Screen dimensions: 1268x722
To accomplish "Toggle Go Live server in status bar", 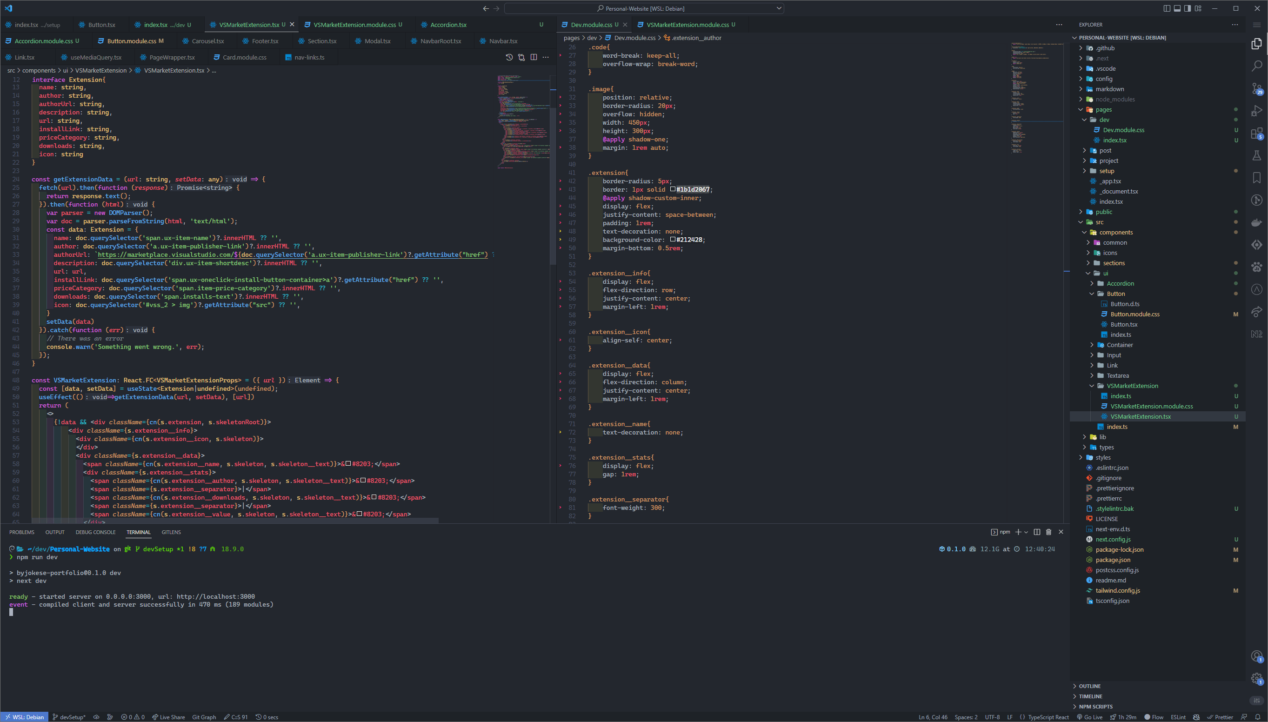I will [1089, 717].
